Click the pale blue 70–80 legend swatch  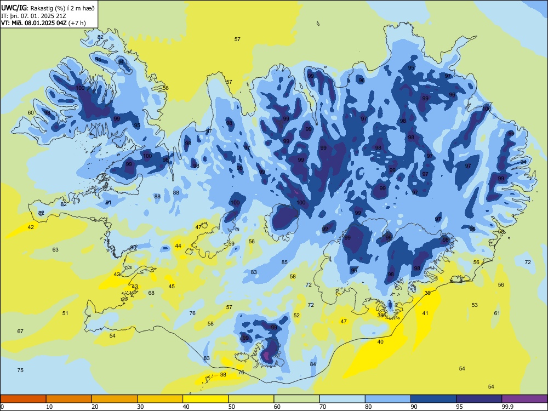coord(342,399)
